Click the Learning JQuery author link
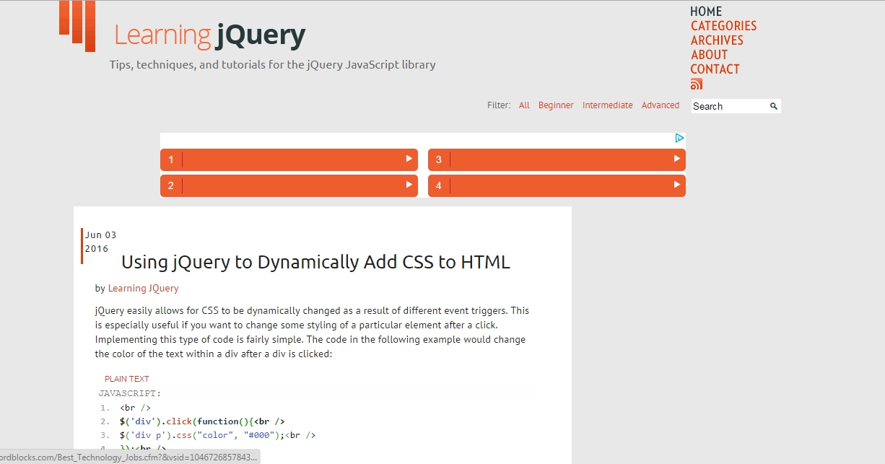This screenshot has width=885, height=464. pyautogui.click(x=143, y=288)
